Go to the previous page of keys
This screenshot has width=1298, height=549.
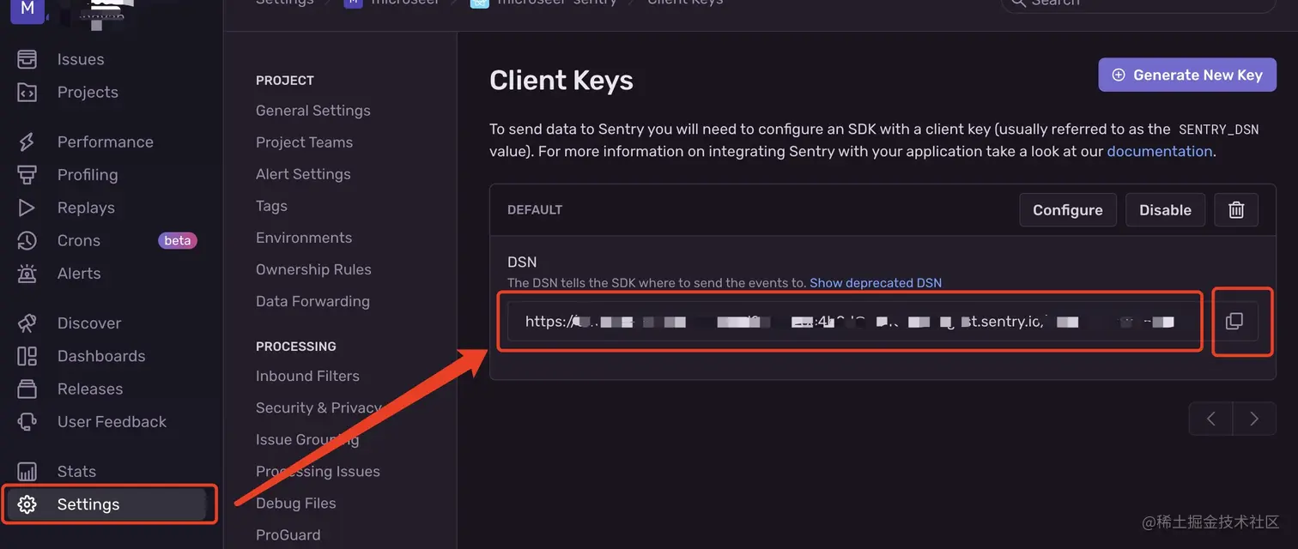(1211, 419)
